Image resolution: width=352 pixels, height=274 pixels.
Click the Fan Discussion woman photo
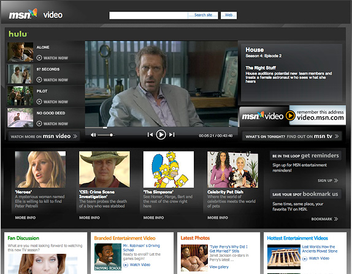pos(43,264)
